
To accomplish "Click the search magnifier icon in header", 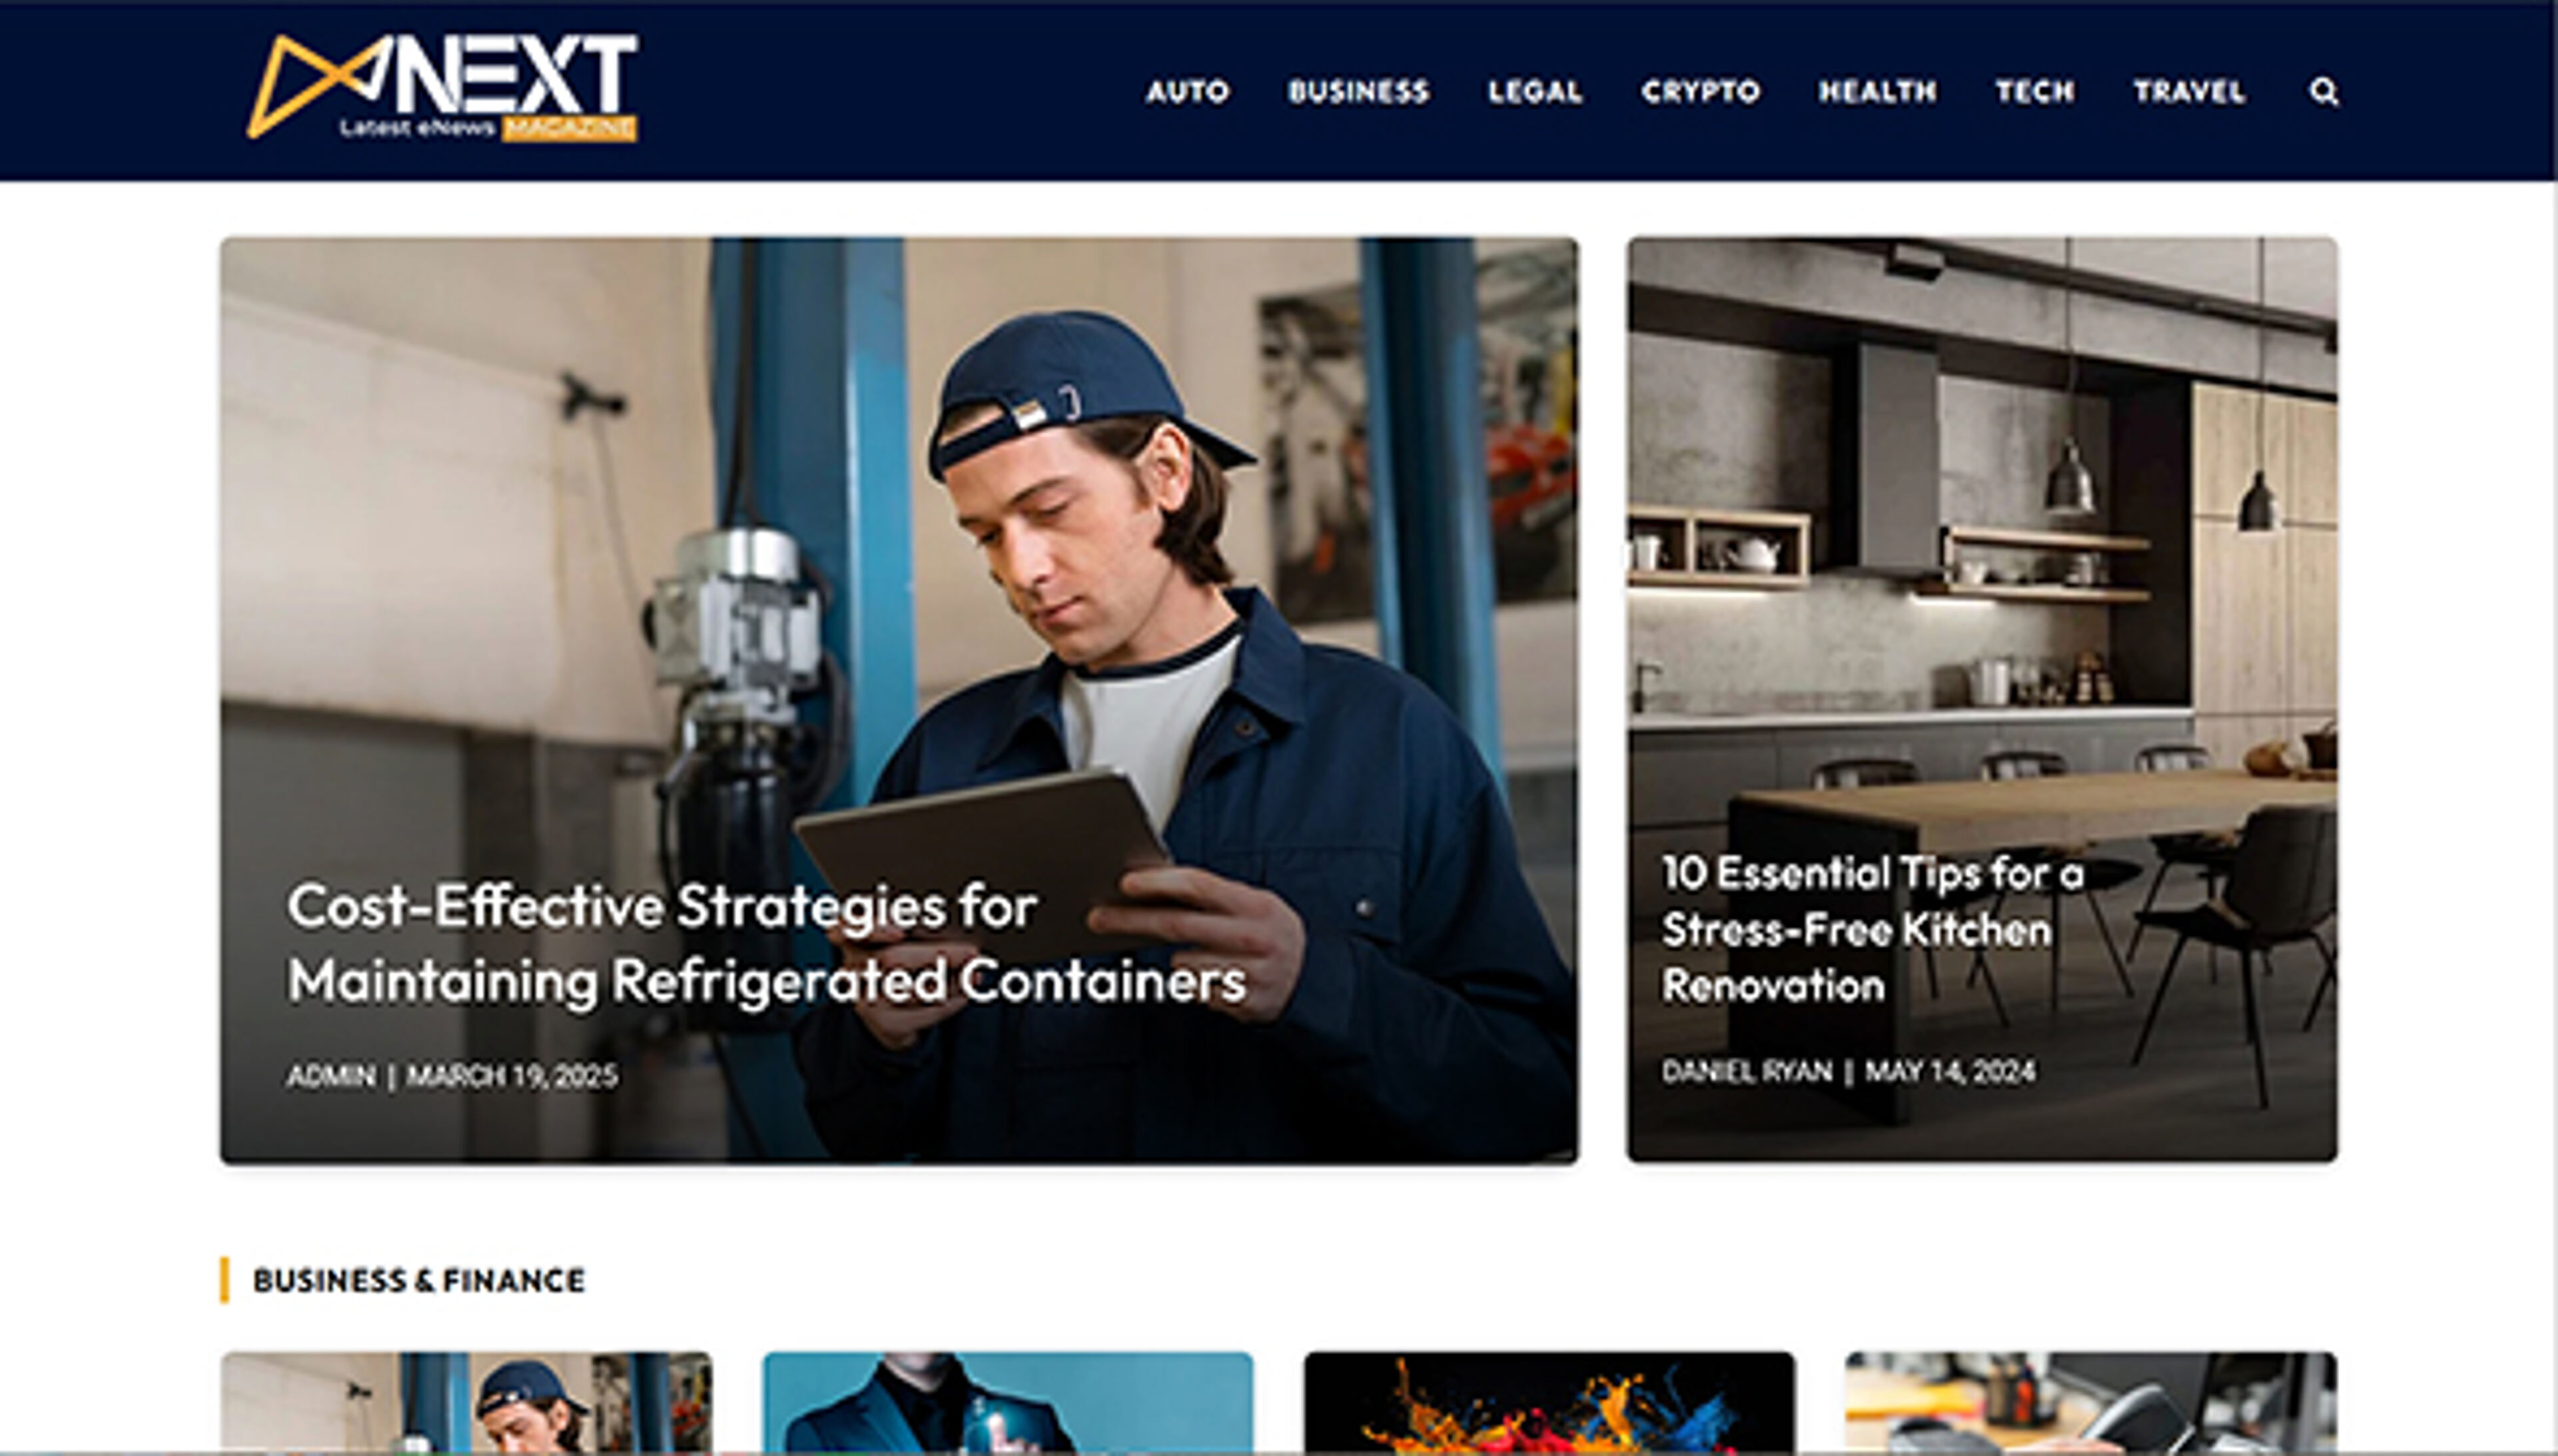I will point(2324,92).
